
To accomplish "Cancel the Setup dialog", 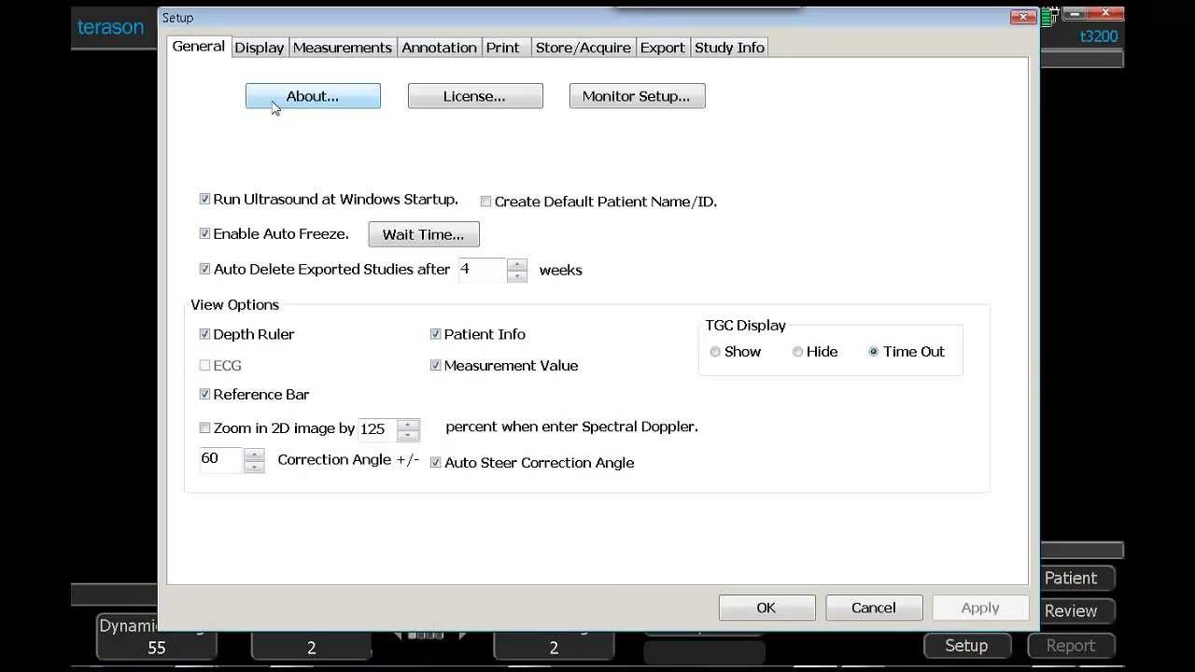I will [x=874, y=608].
